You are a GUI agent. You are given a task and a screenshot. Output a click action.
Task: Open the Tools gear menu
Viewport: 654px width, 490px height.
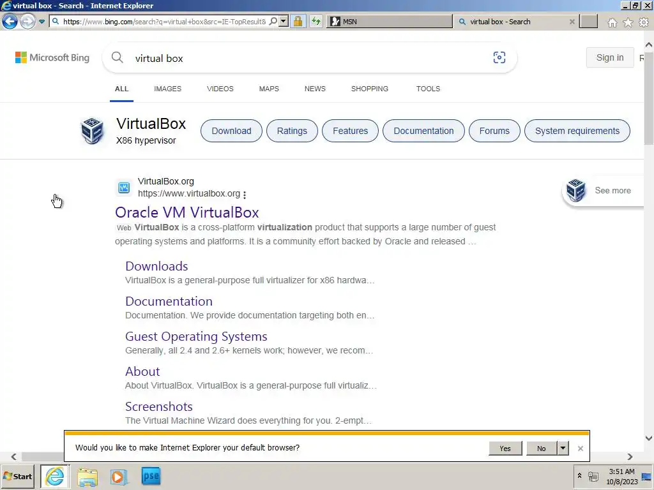tap(644, 22)
